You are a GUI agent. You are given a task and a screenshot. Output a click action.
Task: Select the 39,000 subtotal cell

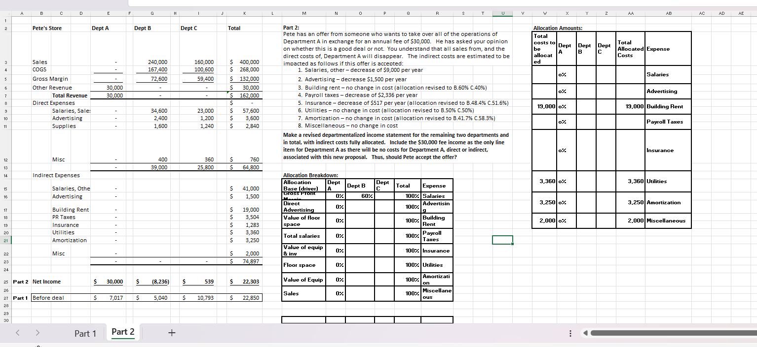point(159,167)
